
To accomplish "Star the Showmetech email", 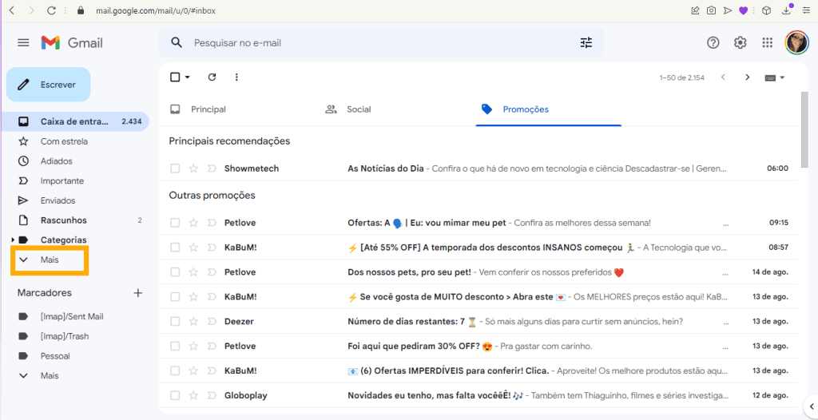I will click(x=193, y=168).
